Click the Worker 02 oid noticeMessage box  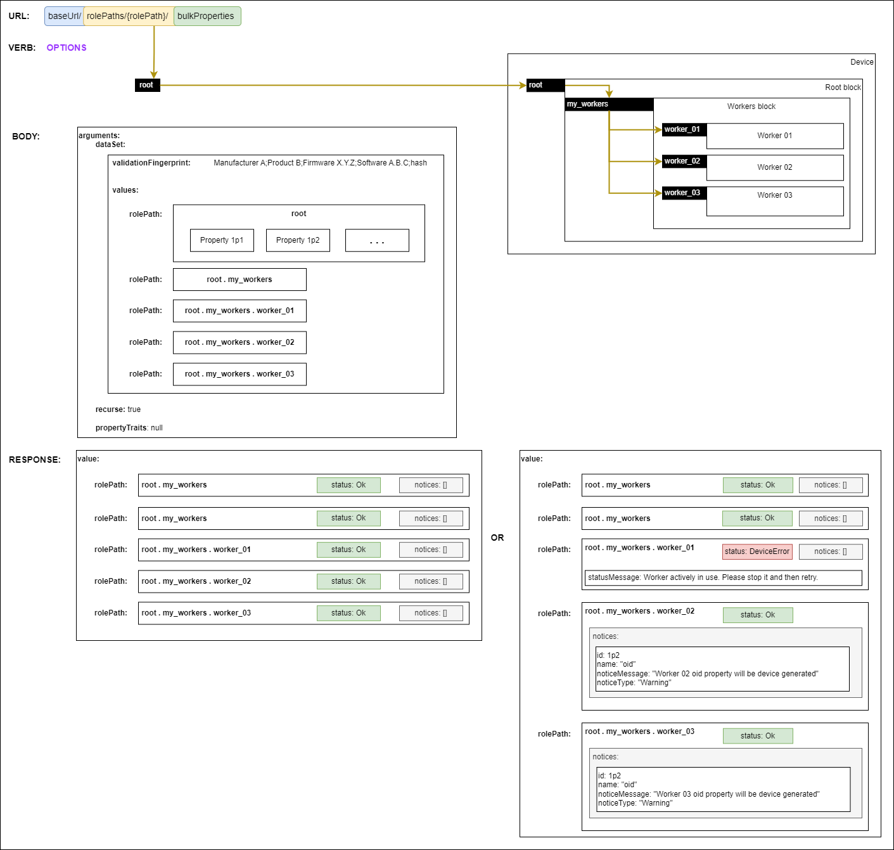[x=722, y=669]
